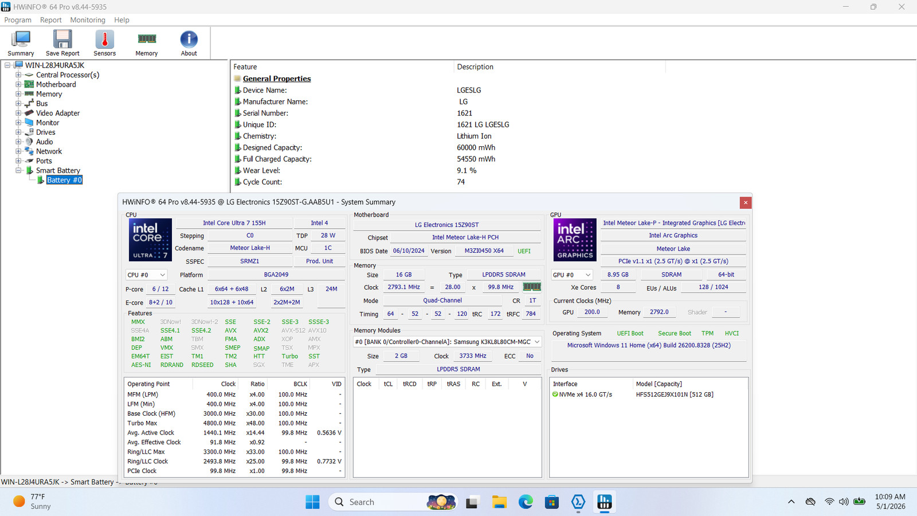Open the Program menu
This screenshot has height=516, width=917.
(x=18, y=20)
